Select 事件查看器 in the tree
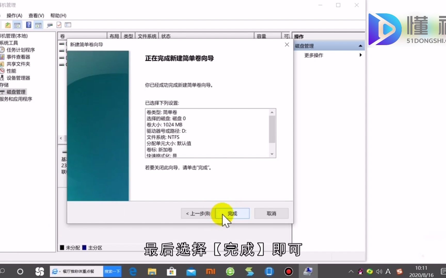 18,57
